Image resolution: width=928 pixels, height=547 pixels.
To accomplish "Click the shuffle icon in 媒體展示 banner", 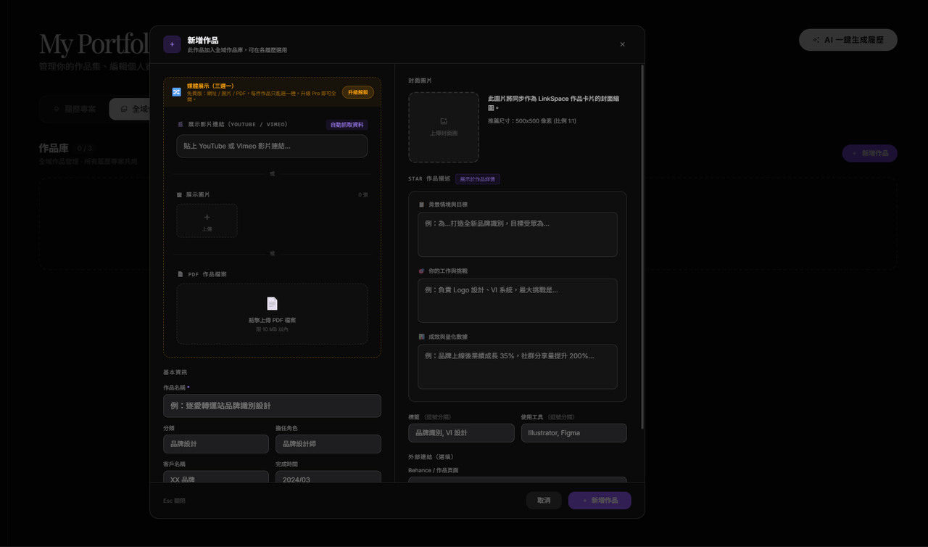I will (x=176, y=92).
